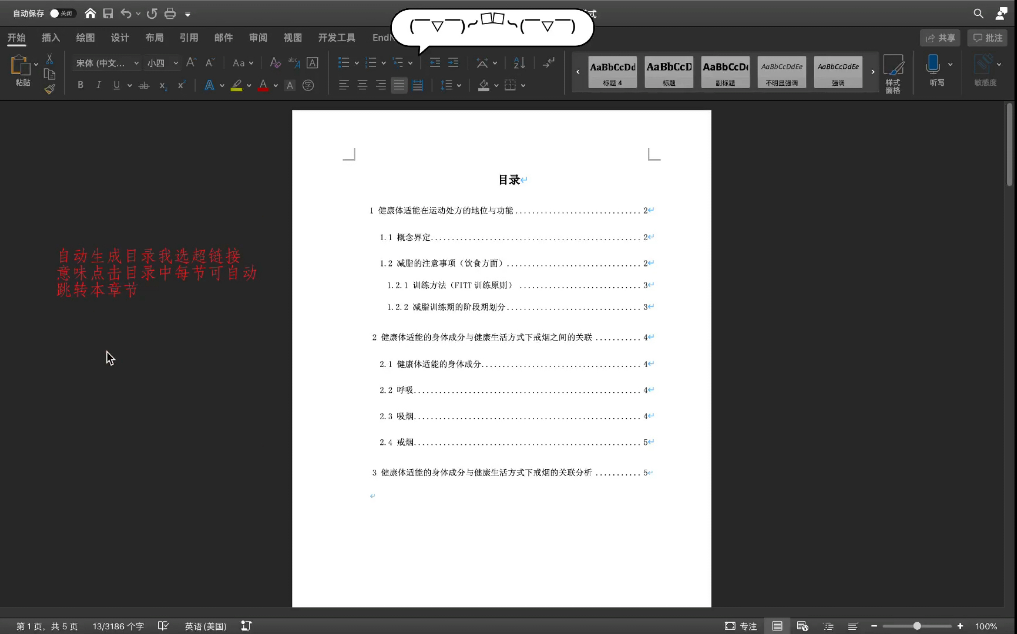Toggle underline formatting
This screenshot has width=1017, height=634.
point(116,85)
